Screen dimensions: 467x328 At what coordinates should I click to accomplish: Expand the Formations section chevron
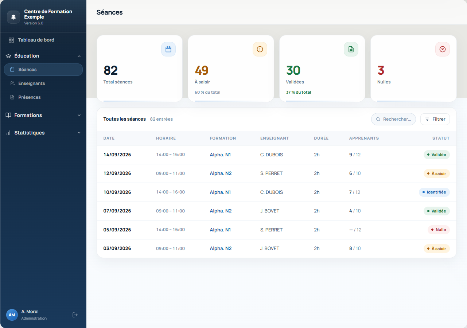(79, 115)
